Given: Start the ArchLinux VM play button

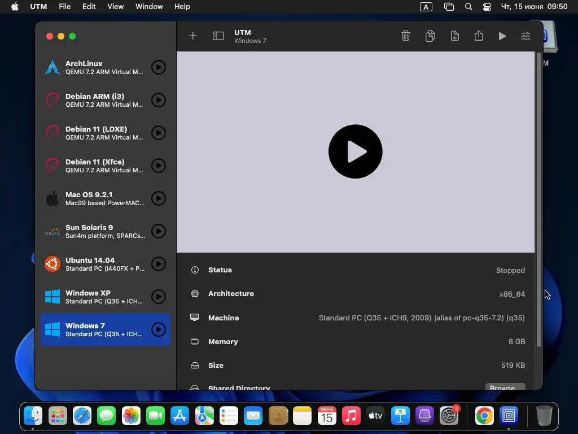Looking at the screenshot, I should click(x=159, y=67).
